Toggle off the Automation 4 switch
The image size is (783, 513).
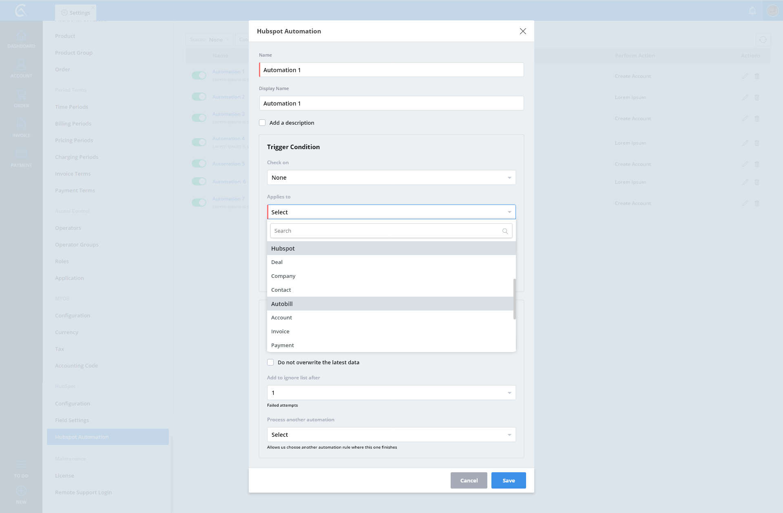[199, 142]
